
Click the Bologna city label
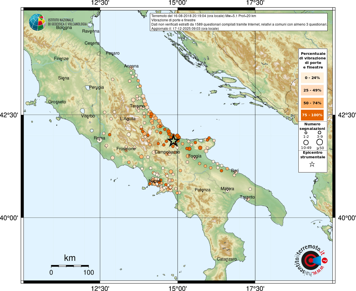click(x=64, y=28)
